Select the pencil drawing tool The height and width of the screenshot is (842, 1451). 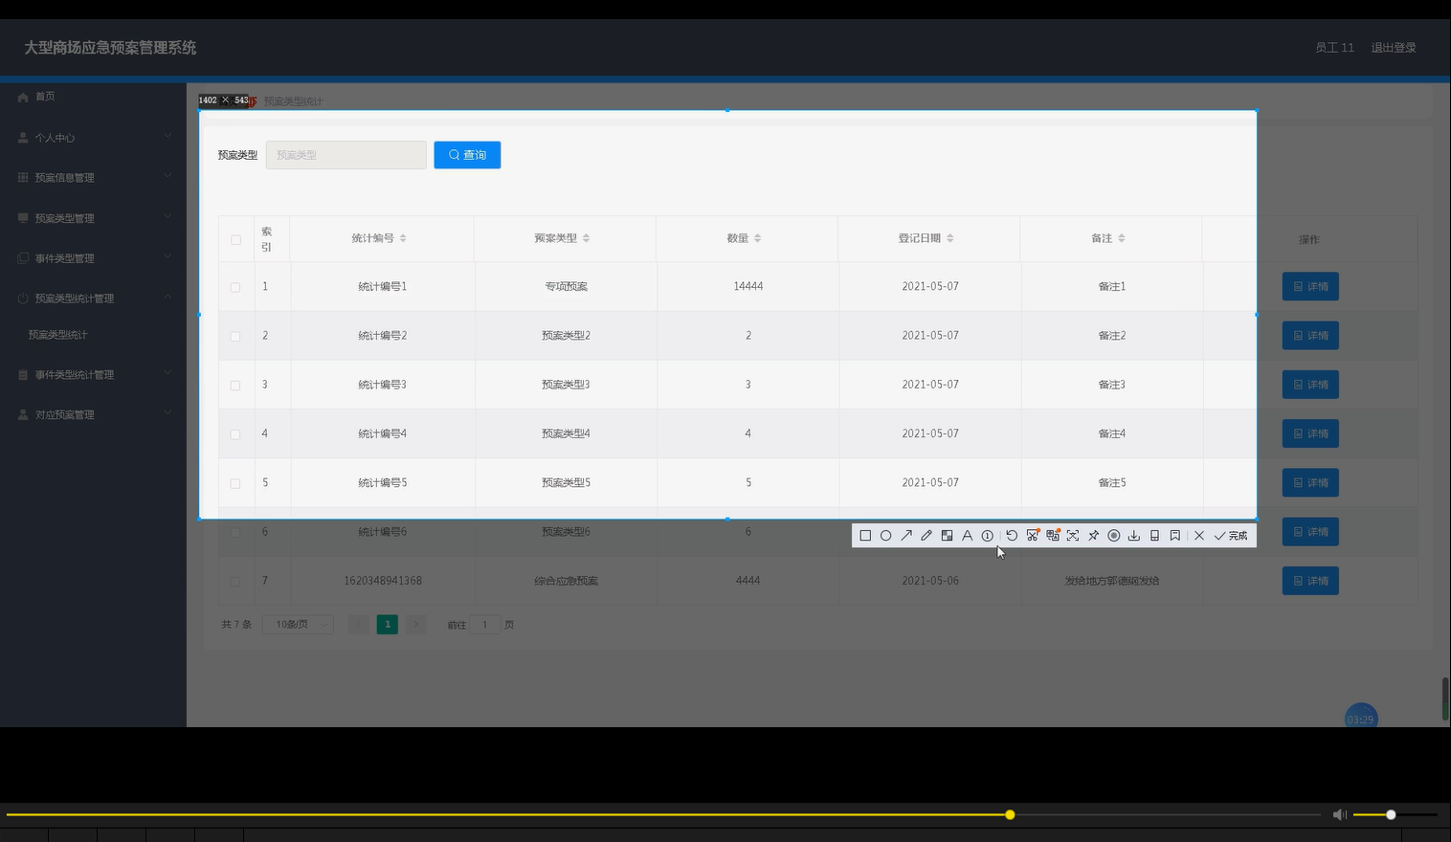coord(926,536)
